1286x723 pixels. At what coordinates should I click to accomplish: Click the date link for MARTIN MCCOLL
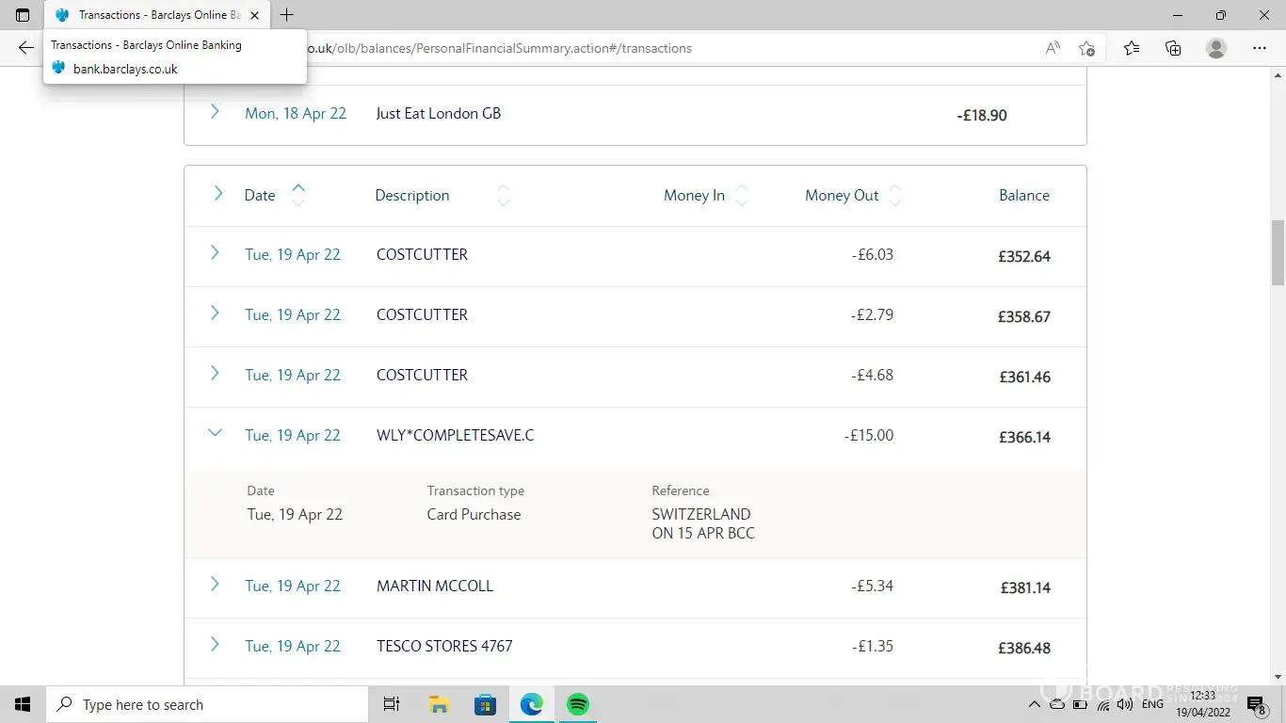293,586
